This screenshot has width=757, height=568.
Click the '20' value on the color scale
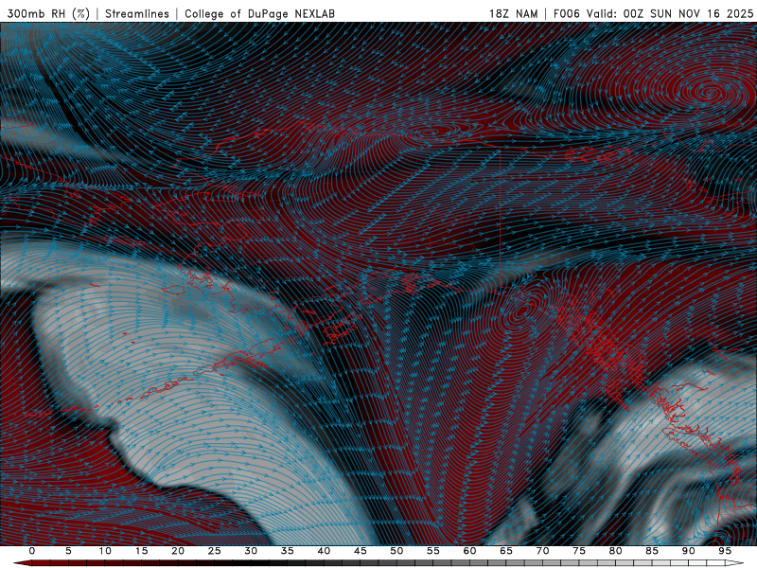click(178, 551)
